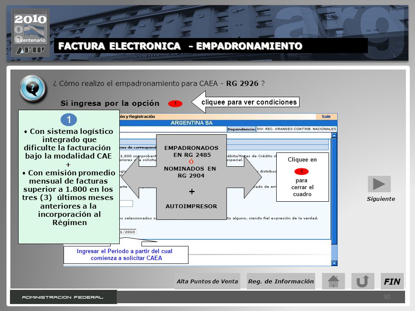Go to the home page icon

click(333, 281)
